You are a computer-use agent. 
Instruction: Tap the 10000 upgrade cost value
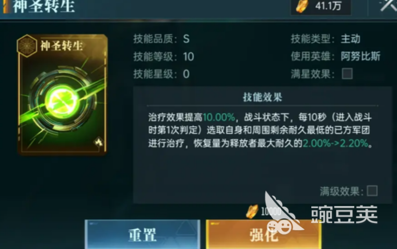(271, 211)
